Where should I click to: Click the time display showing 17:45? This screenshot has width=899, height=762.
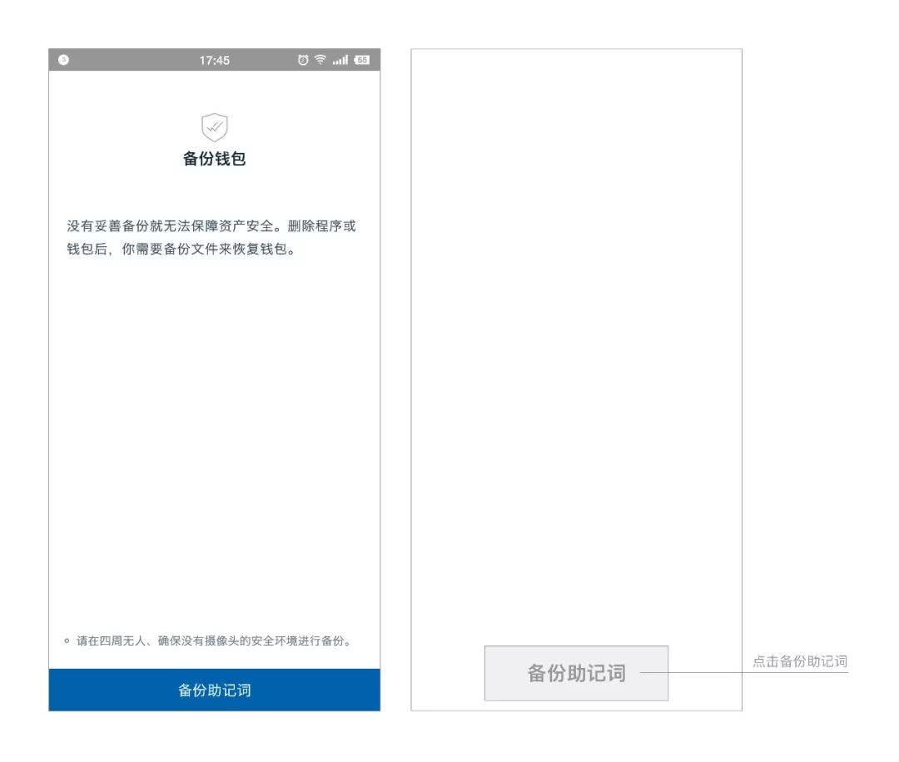click(x=216, y=59)
